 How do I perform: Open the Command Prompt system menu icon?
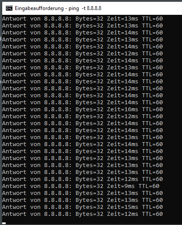click(9, 8)
